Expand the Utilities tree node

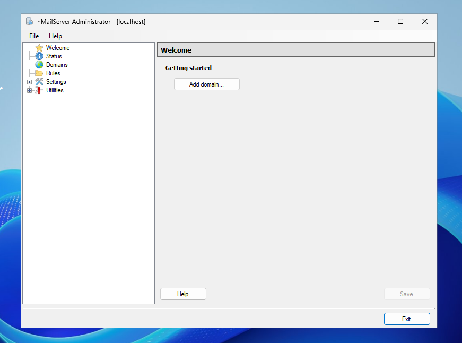coord(30,91)
